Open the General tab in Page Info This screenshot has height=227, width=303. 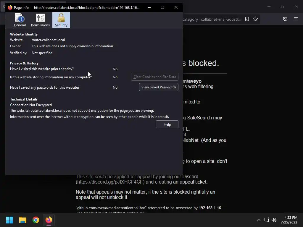click(x=20, y=20)
